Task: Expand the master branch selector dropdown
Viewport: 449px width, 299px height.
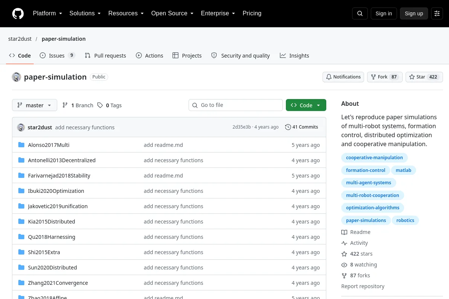Action: (34, 105)
